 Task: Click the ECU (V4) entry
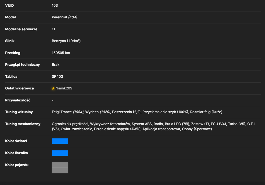tap(218, 124)
